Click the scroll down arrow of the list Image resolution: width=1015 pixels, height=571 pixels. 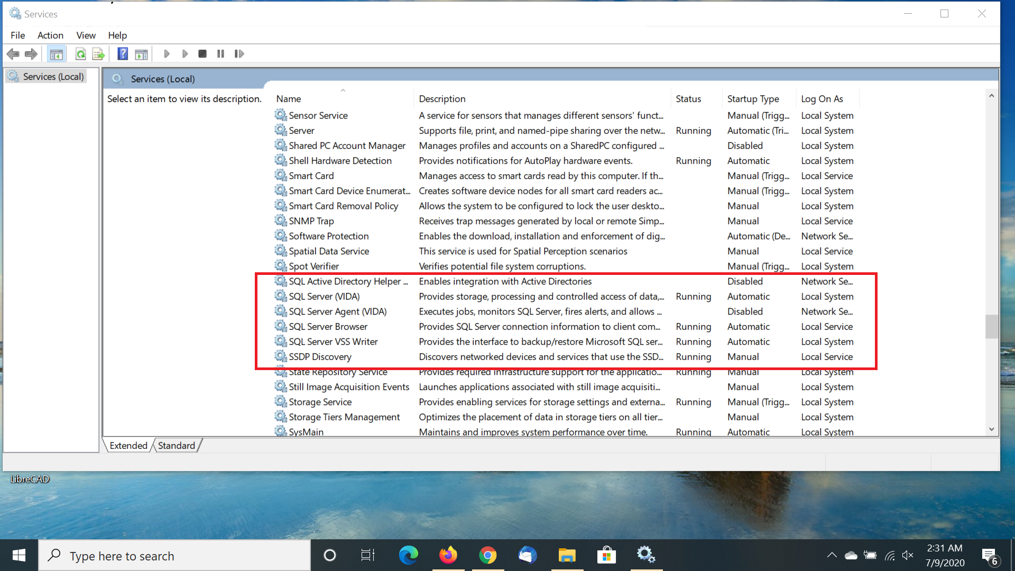(991, 429)
